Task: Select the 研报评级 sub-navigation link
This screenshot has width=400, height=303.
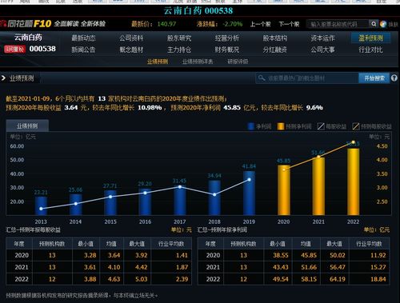Action: click(238, 62)
